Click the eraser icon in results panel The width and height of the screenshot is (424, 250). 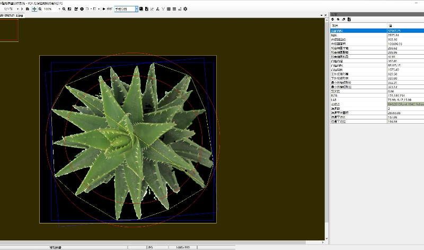point(344,19)
